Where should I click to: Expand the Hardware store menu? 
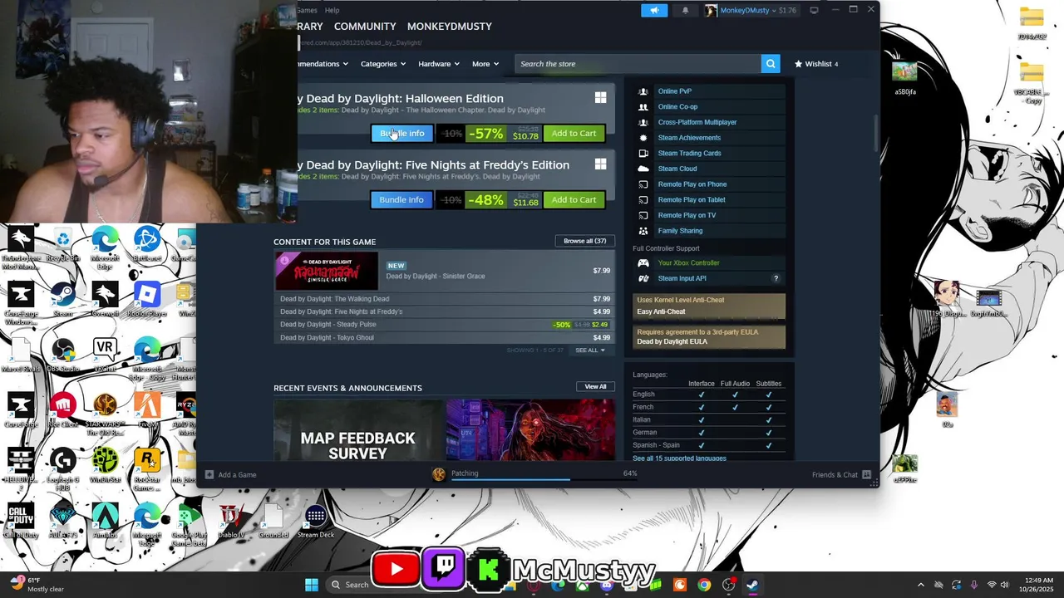[440, 64]
